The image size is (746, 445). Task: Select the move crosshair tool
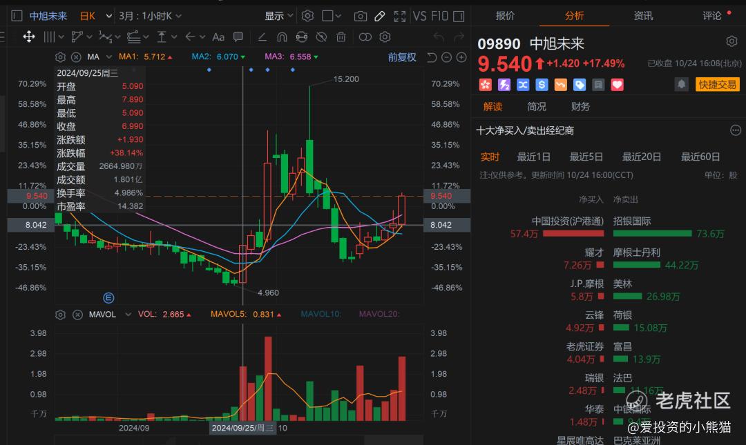tap(29, 37)
